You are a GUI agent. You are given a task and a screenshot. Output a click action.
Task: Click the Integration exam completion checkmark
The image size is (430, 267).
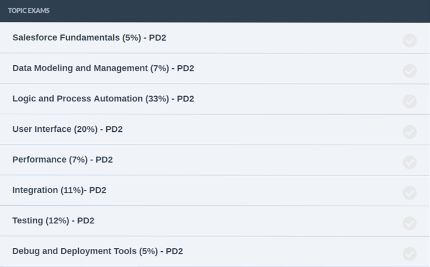tap(410, 193)
